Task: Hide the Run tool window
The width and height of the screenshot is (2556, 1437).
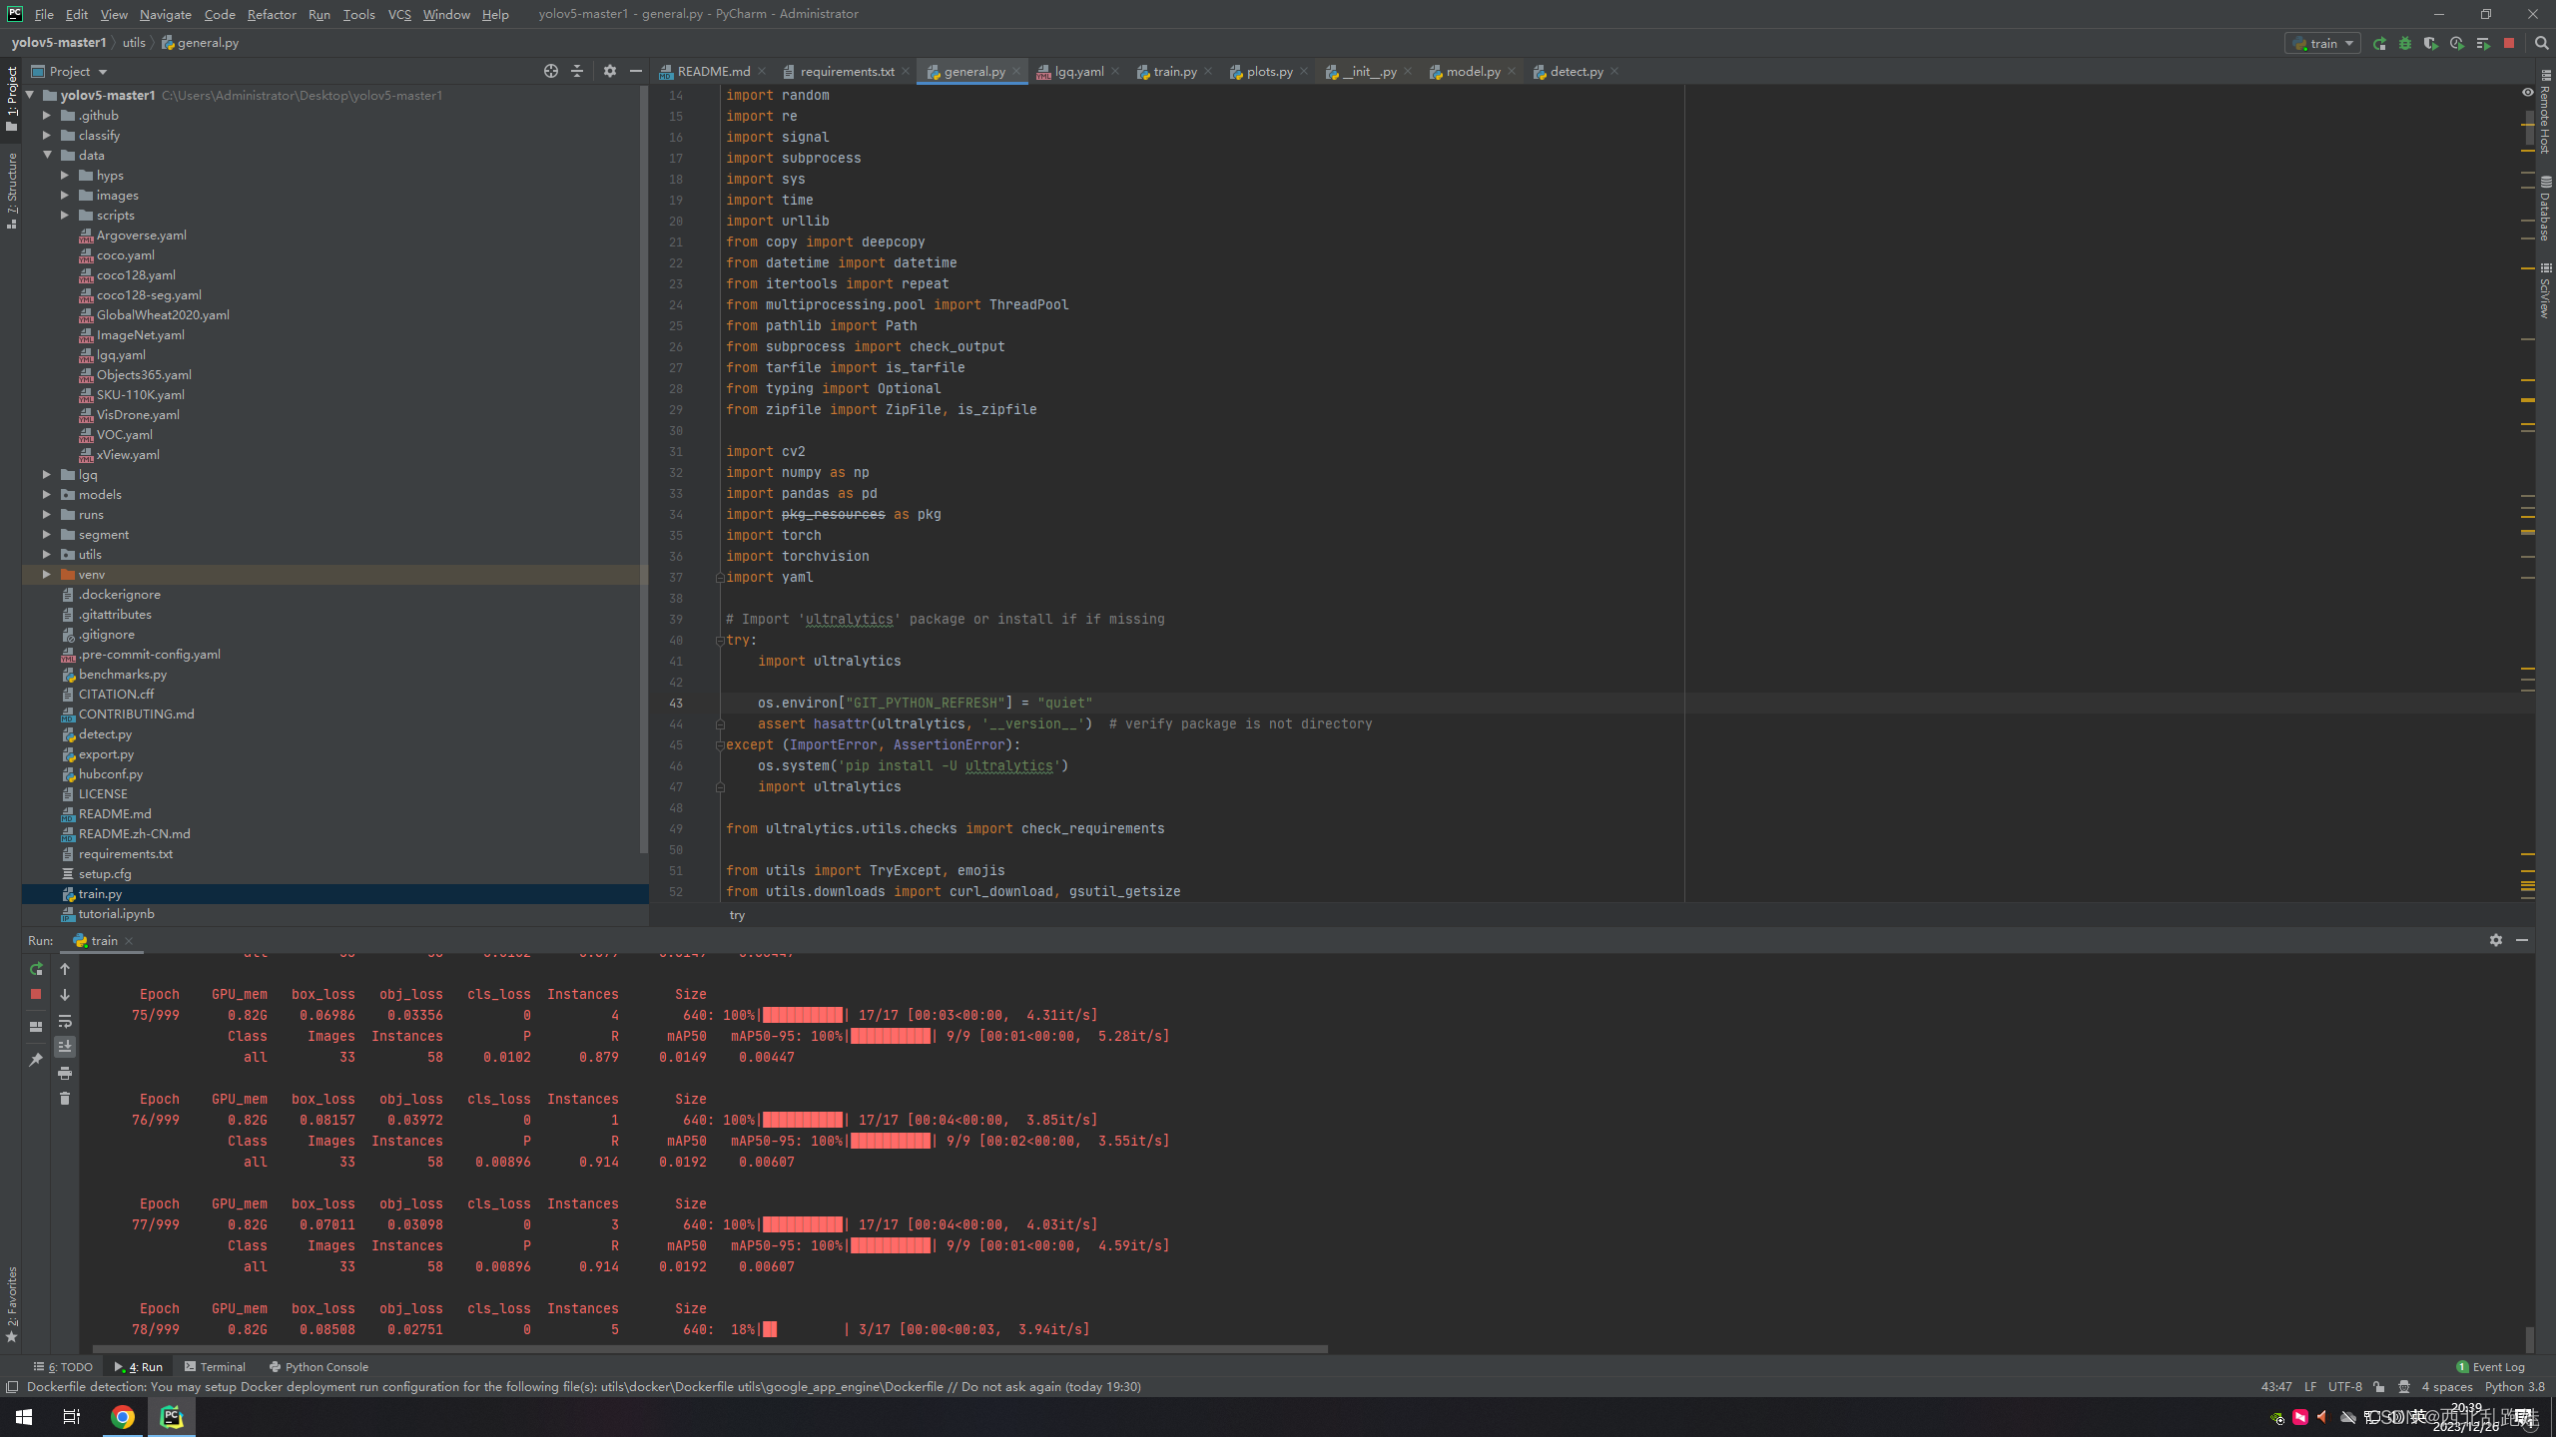Action: [2522, 940]
